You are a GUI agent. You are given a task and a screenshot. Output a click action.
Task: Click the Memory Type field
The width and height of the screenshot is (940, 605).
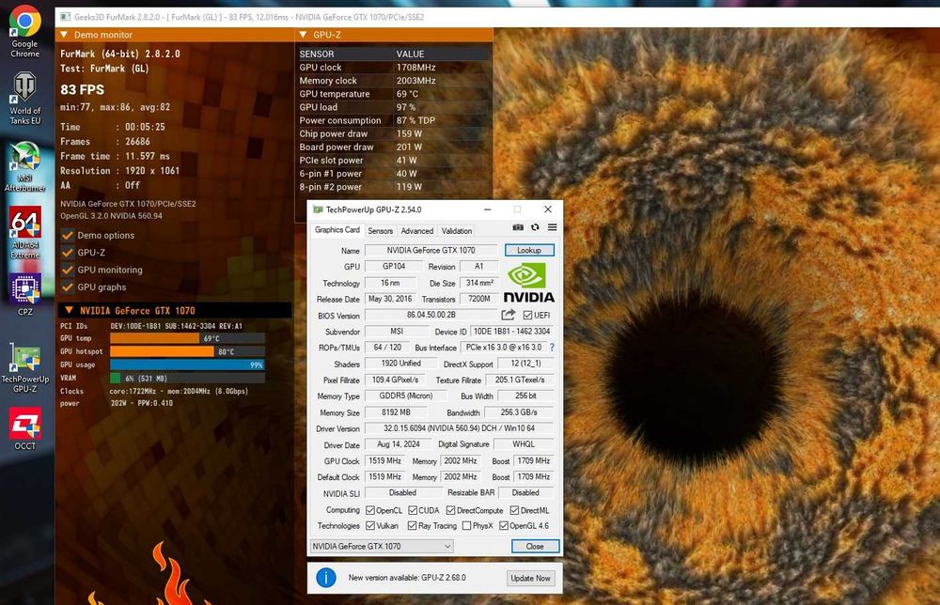(406, 396)
